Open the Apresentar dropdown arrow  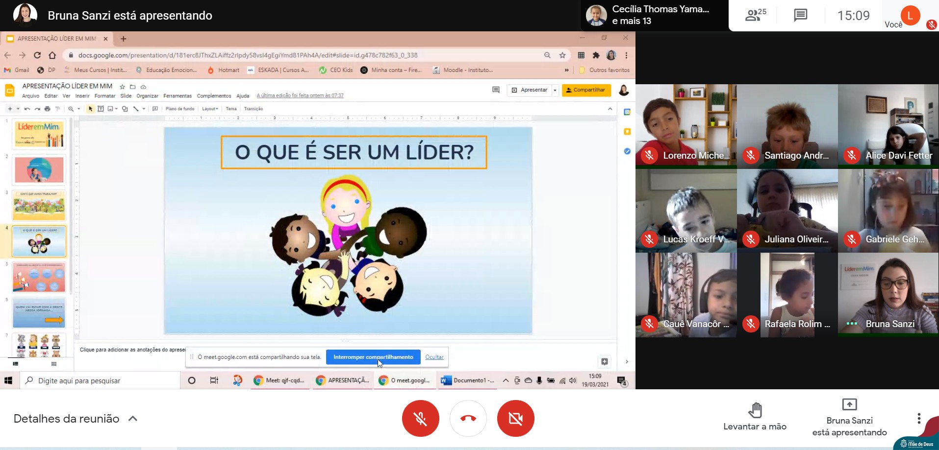pos(555,90)
